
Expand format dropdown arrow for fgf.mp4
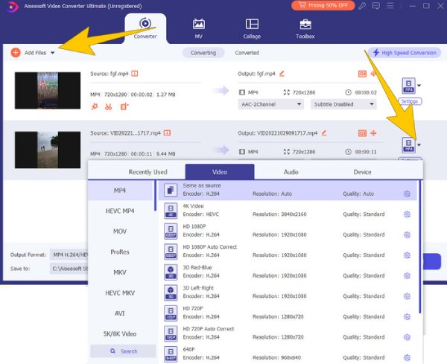(419, 86)
